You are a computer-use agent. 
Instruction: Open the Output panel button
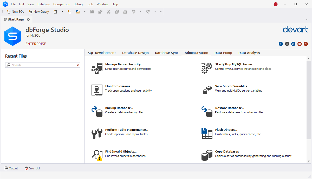pos(11,168)
